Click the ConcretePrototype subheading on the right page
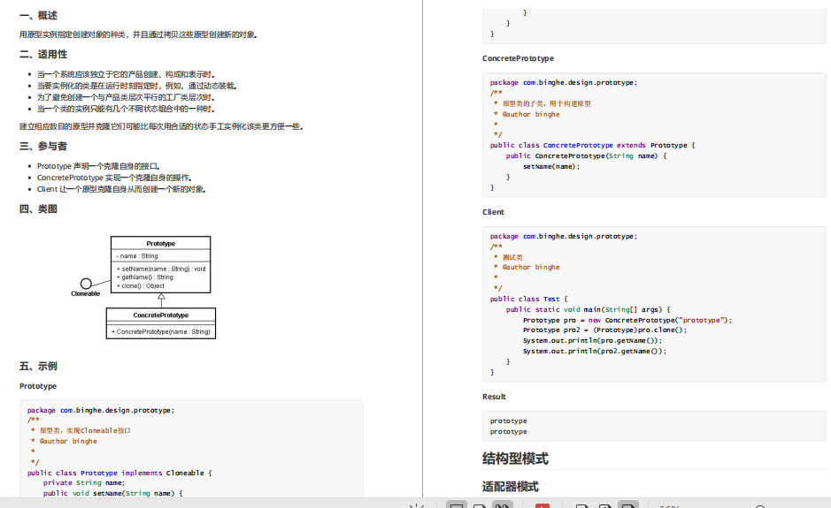The image size is (831, 508). pos(519,58)
